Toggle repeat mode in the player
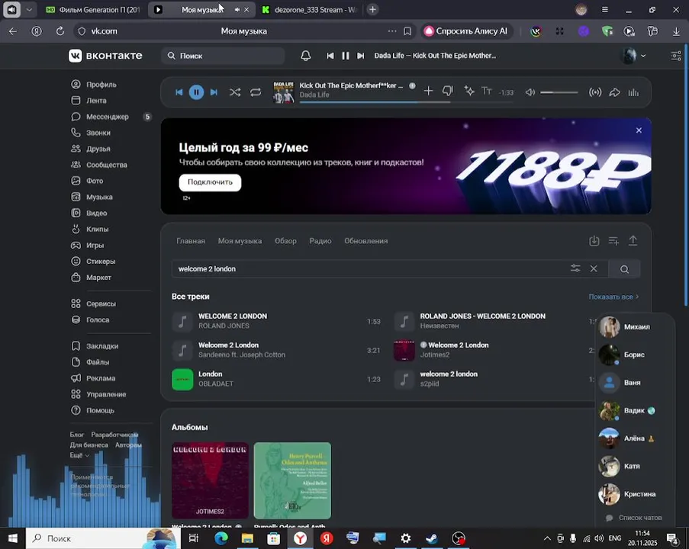 click(256, 92)
